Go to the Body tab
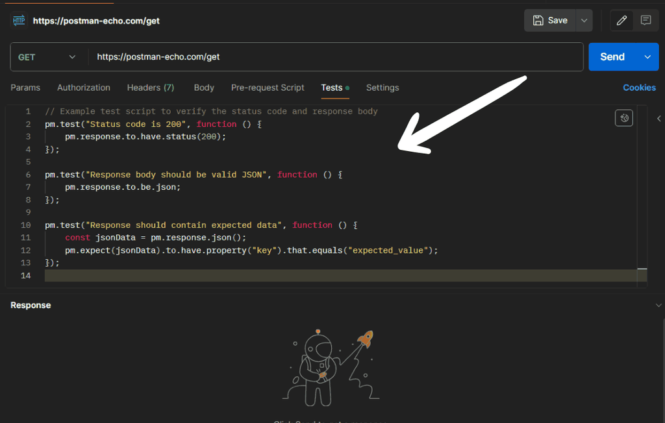Image resolution: width=665 pixels, height=423 pixels. coord(204,88)
